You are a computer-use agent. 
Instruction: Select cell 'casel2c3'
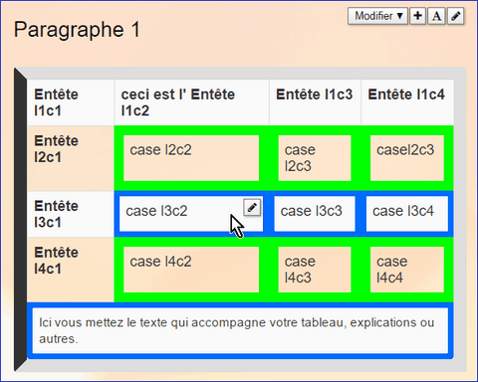pos(407,158)
